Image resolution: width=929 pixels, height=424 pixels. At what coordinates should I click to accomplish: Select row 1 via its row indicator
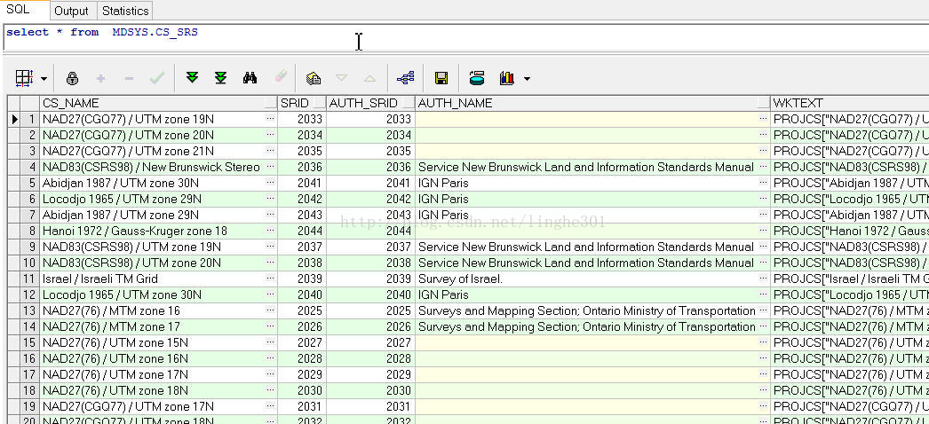tap(15, 120)
